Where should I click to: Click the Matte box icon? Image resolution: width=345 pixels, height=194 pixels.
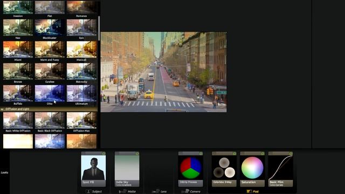122,191
